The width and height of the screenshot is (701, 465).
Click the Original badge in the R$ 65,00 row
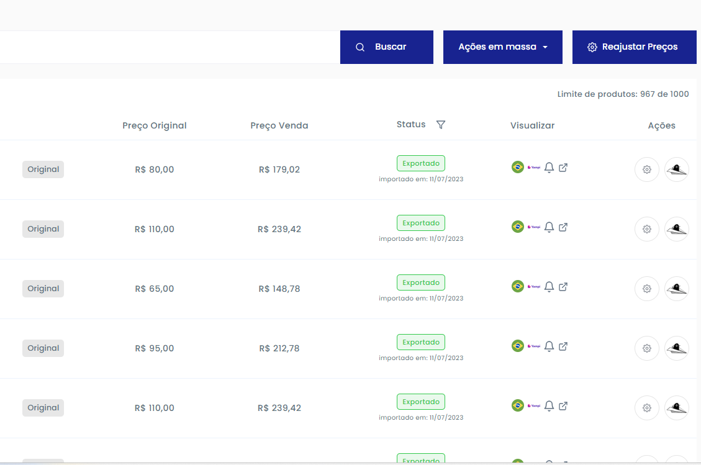[x=43, y=289]
